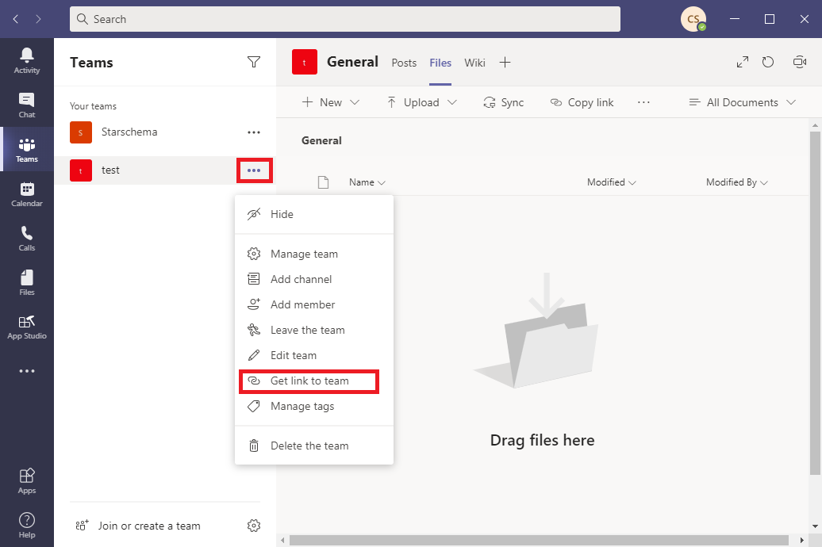
Task: Show more apps ellipsis in left rail
Action: point(27,371)
